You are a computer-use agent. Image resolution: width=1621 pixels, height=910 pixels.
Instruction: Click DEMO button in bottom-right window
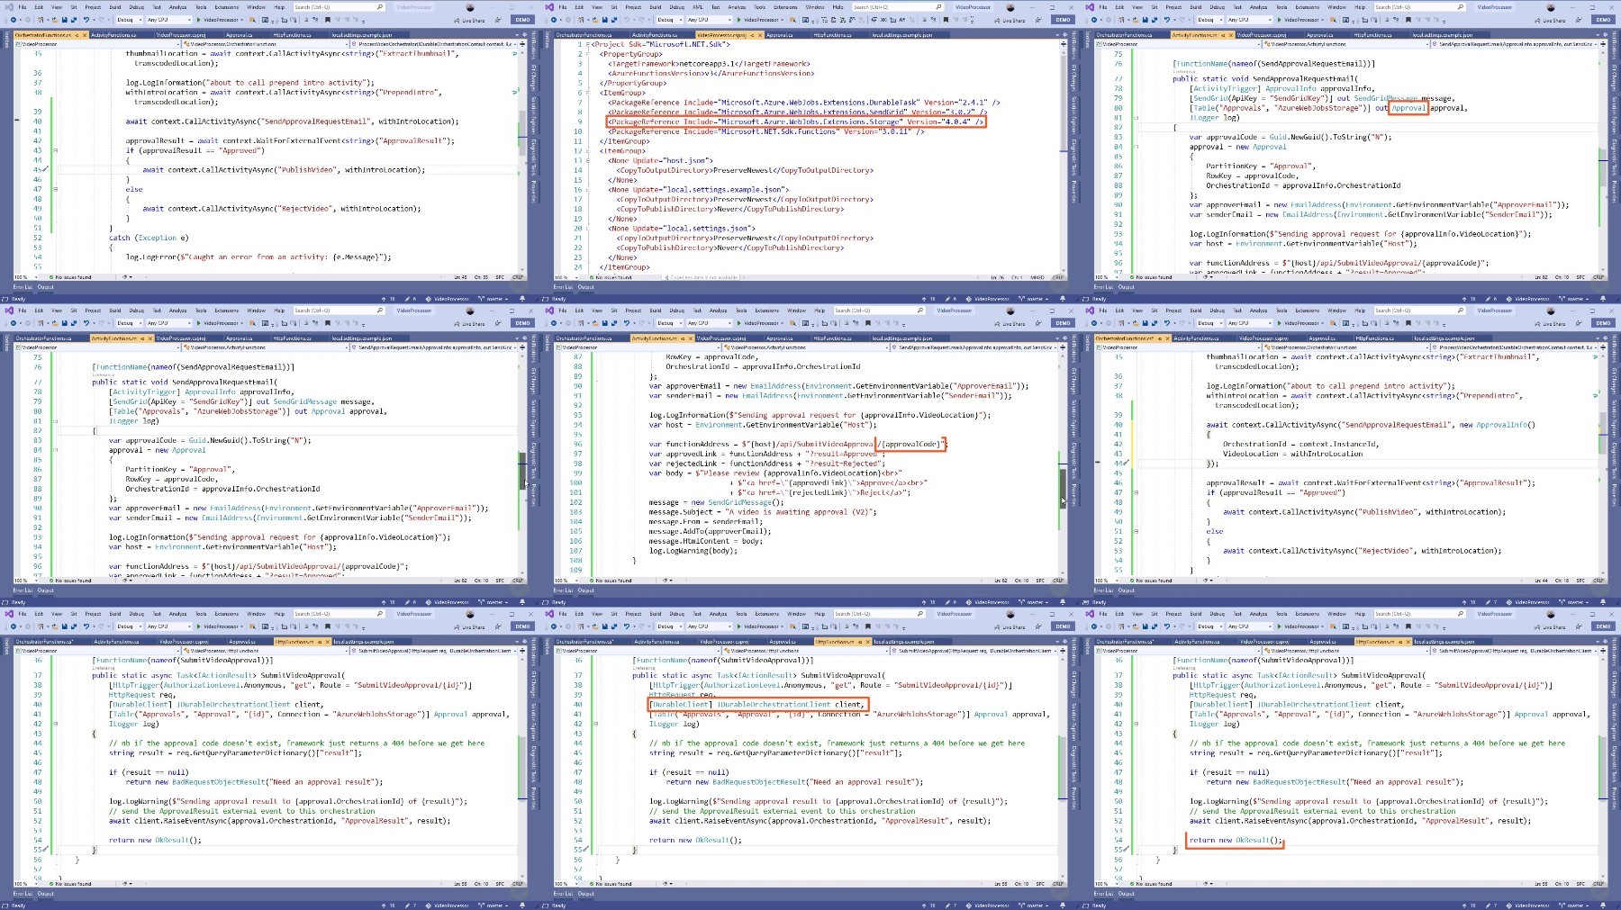coord(1603,626)
